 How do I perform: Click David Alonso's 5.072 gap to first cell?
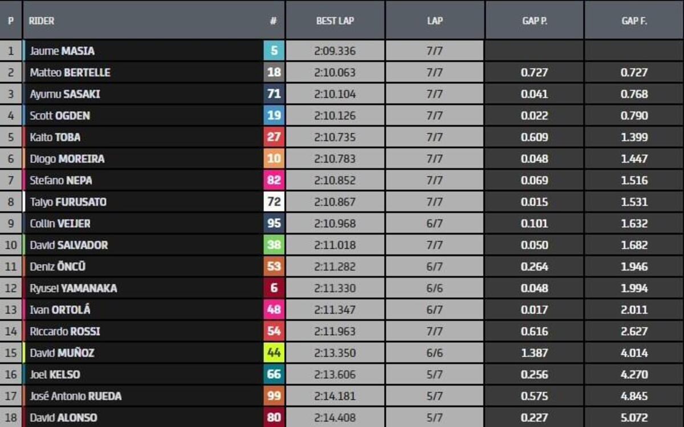[x=634, y=417]
